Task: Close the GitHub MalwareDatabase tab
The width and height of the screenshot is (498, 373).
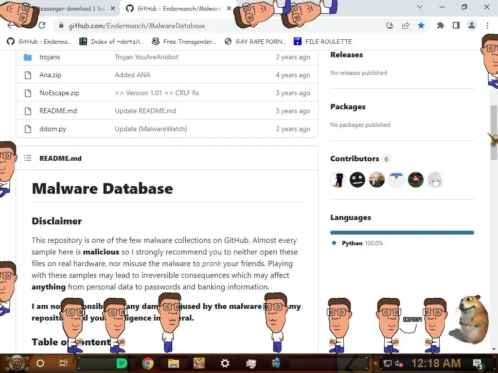Action: pos(229,9)
